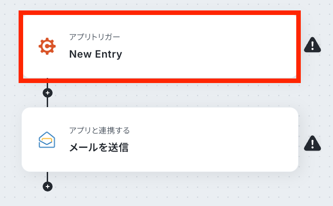Click the orange gear icon on New Entry
333x206 pixels.
tap(47, 46)
